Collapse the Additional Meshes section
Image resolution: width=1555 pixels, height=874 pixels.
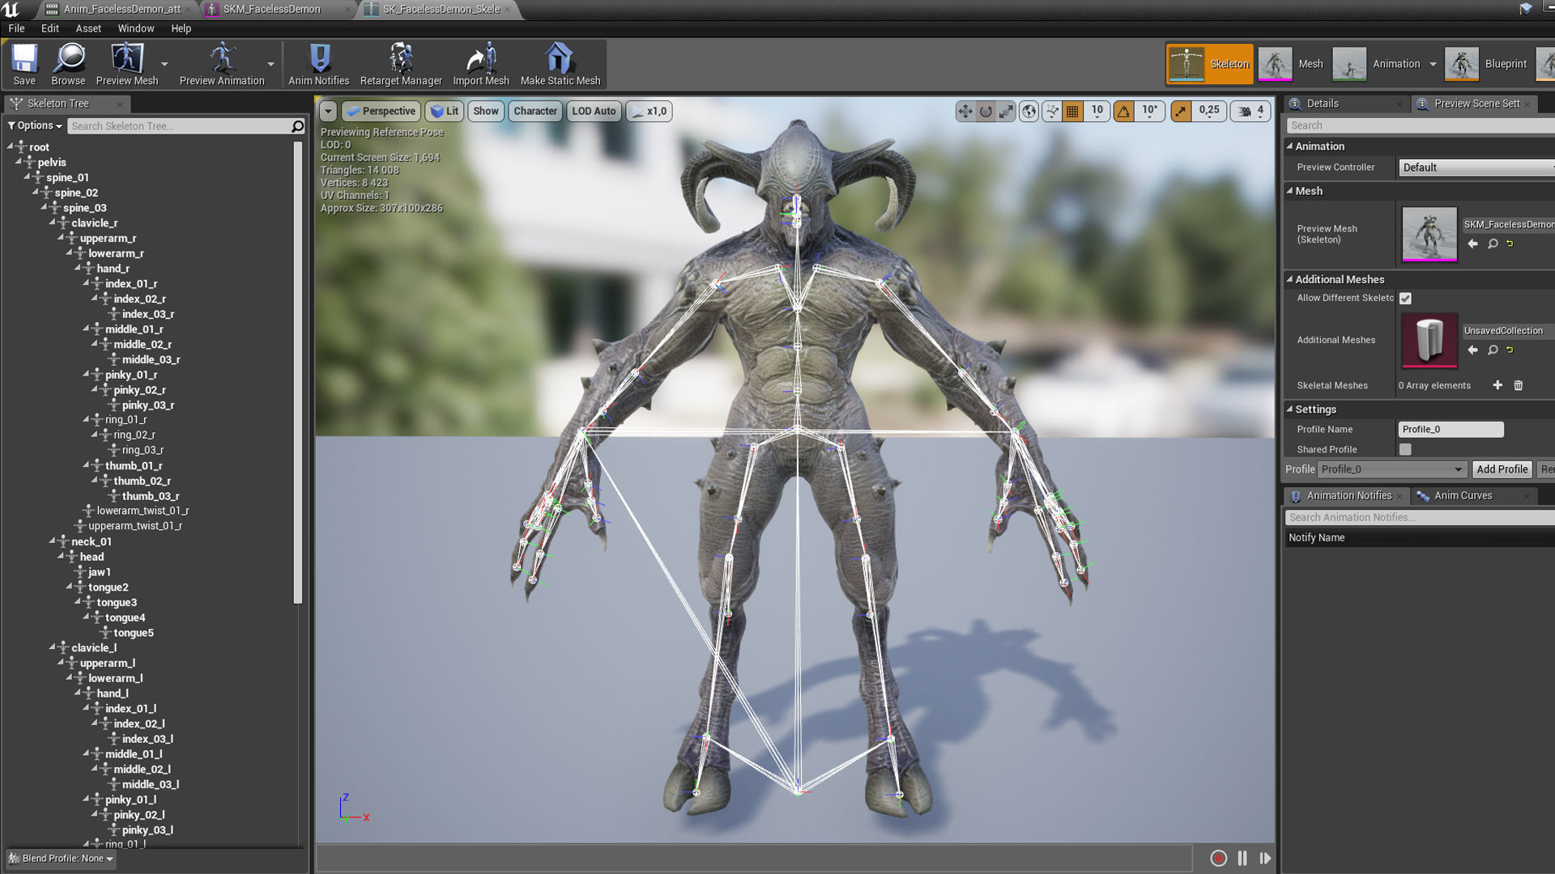(x=1290, y=279)
